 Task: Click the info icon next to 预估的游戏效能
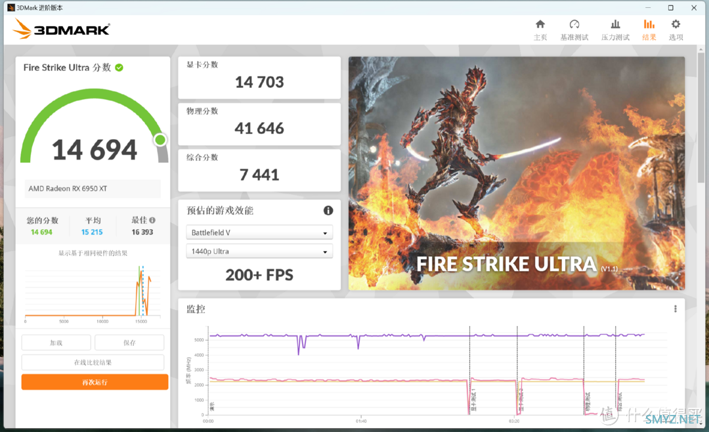(328, 210)
